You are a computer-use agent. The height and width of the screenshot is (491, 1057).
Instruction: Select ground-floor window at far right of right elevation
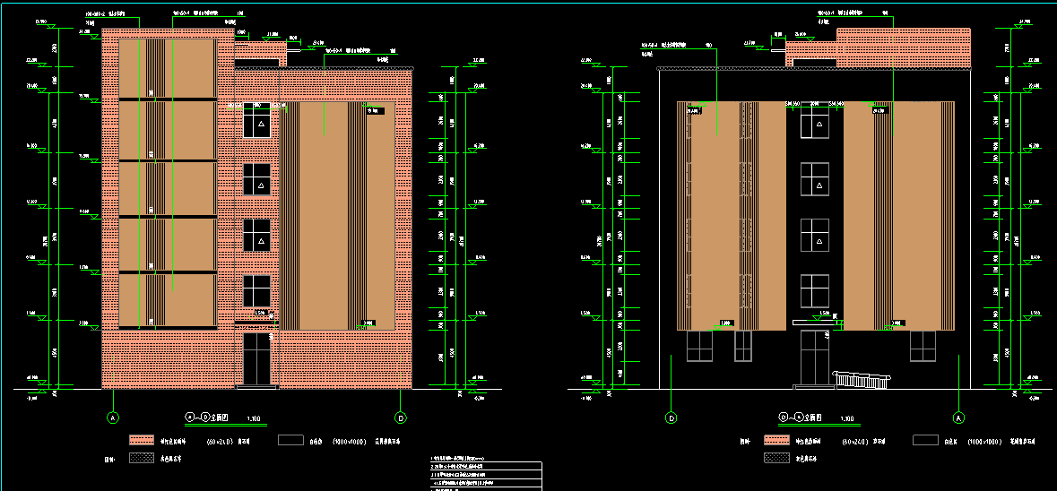[x=923, y=347]
